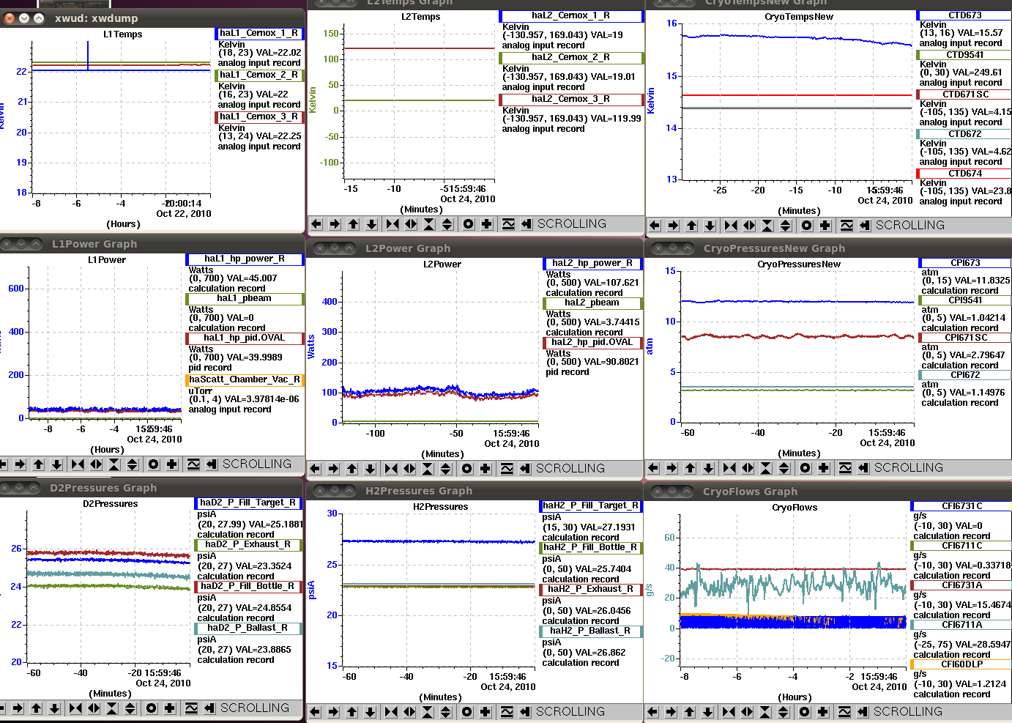
Task: Pan down arrow in L2Power toolbar
Action: pyautogui.click(x=370, y=469)
